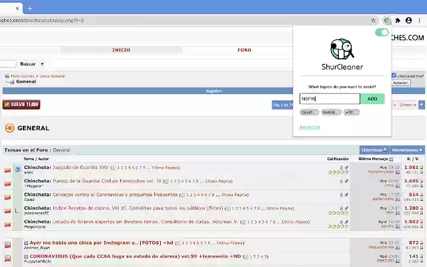Open Listado de foreros expertos thread
Screen dimensions: 427x267
click(145, 222)
